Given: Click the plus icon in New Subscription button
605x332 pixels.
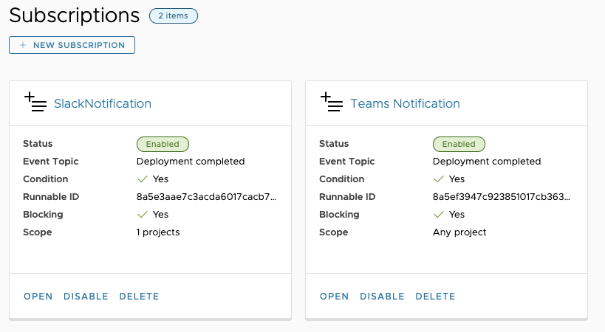Looking at the screenshot, I should pyautogui.click(x=23, y=45).
